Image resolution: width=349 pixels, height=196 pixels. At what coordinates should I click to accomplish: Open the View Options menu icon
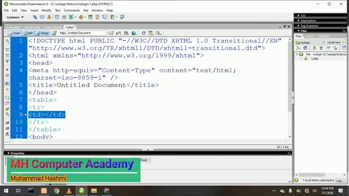(151, 33)
